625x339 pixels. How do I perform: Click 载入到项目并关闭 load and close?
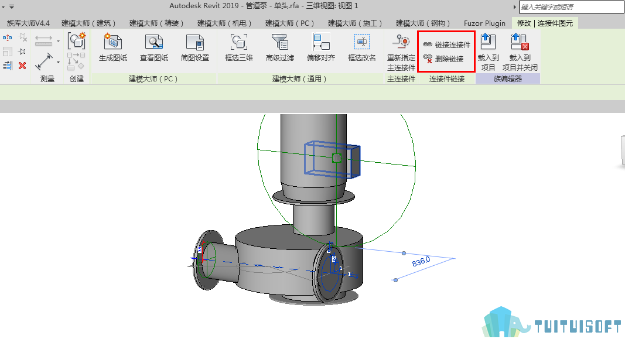pos(520,52)
